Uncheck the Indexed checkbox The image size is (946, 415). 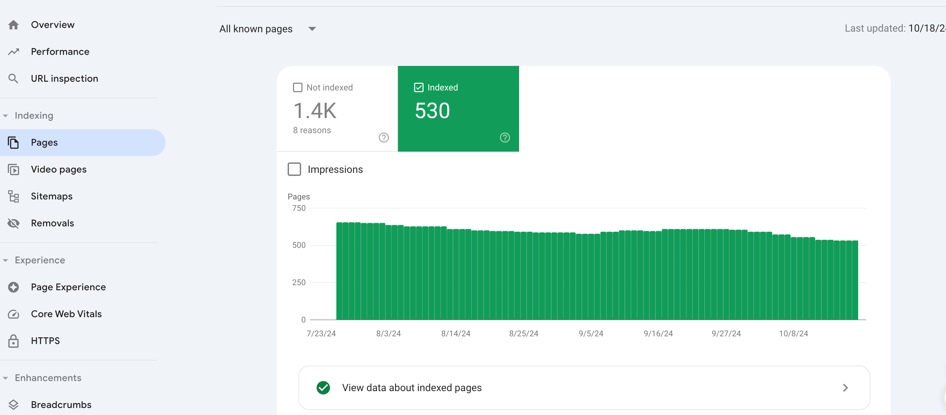419,87
